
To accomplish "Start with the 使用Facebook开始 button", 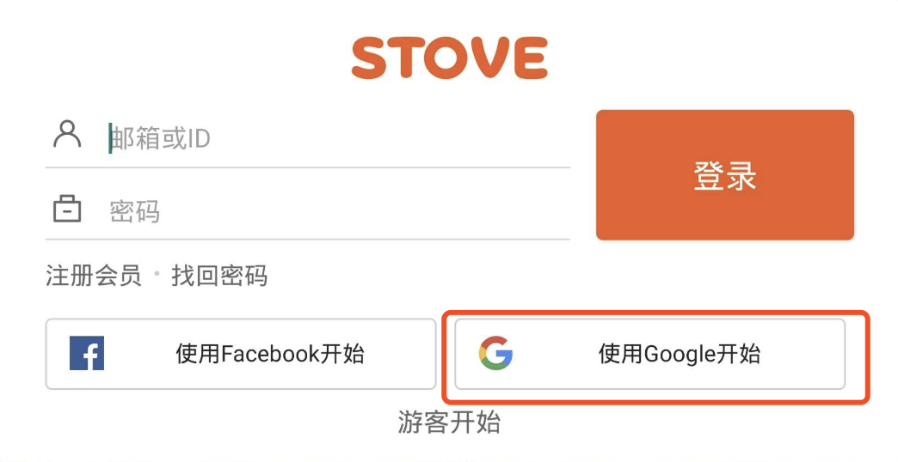I will [x=241, y=354].
